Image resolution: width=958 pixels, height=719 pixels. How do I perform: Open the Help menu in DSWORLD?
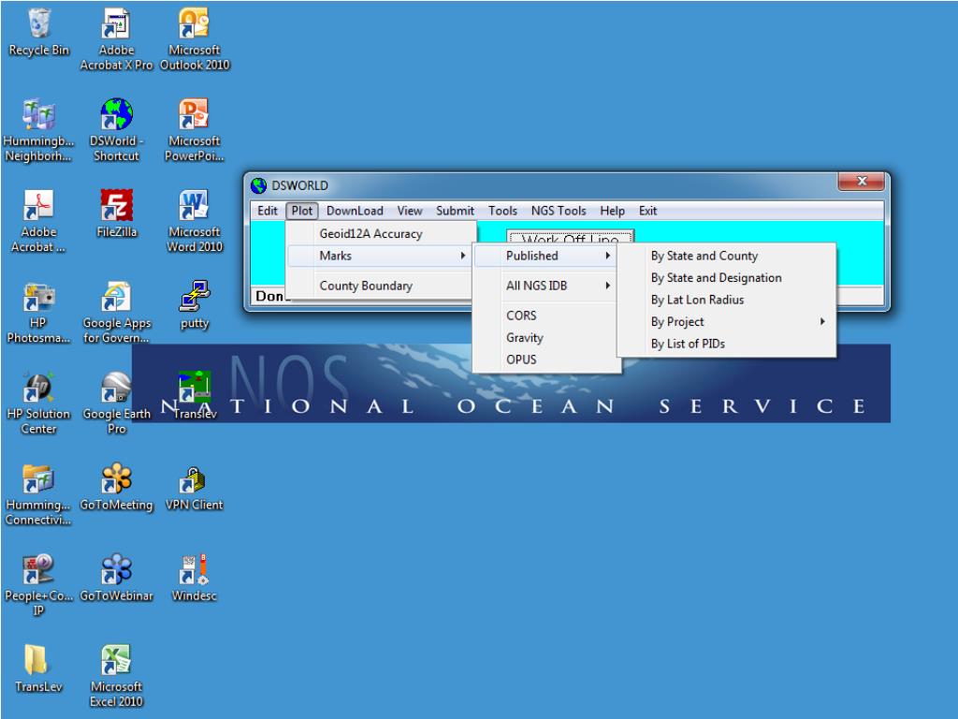pos(612,211)
